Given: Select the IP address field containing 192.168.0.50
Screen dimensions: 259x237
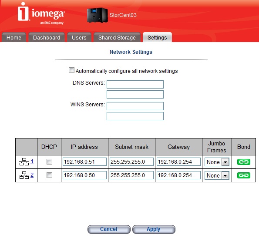Looking at the screenshot, I should pos(84,175).
